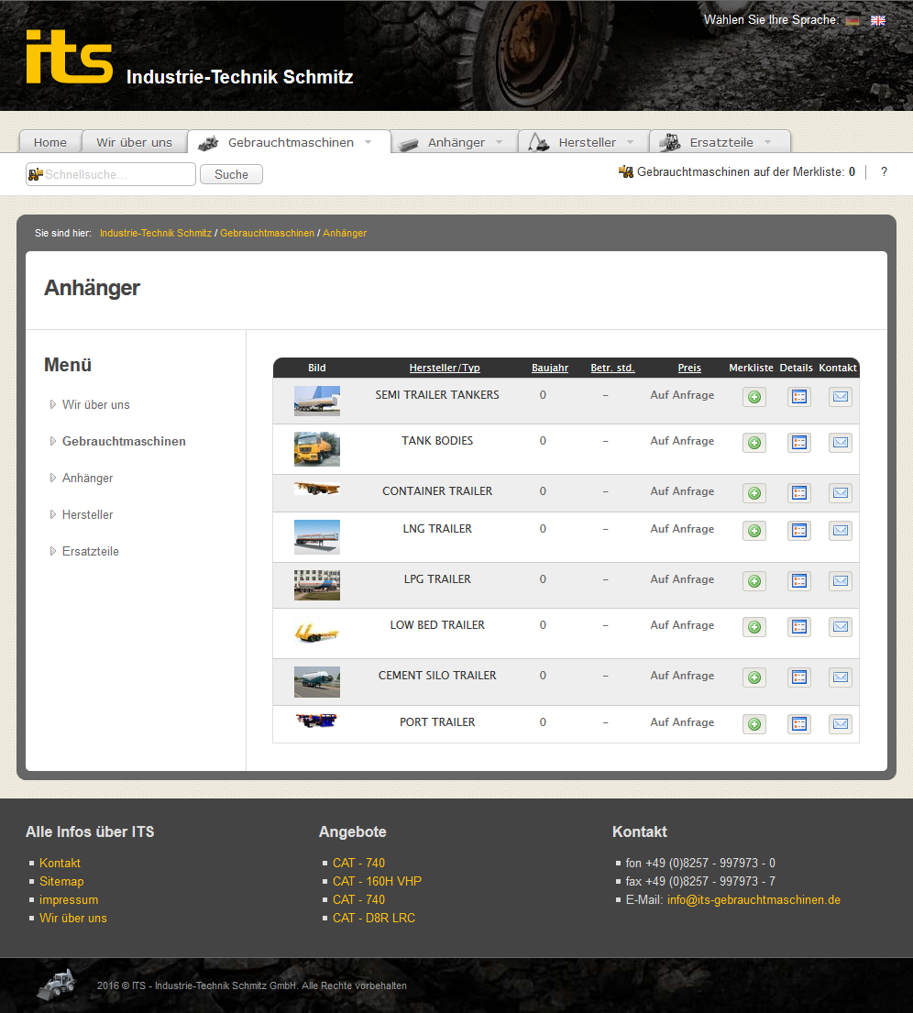Open Gebrauchtmaschinen auf der Merkliste
913x1013 pixels.
pos(737,171)
